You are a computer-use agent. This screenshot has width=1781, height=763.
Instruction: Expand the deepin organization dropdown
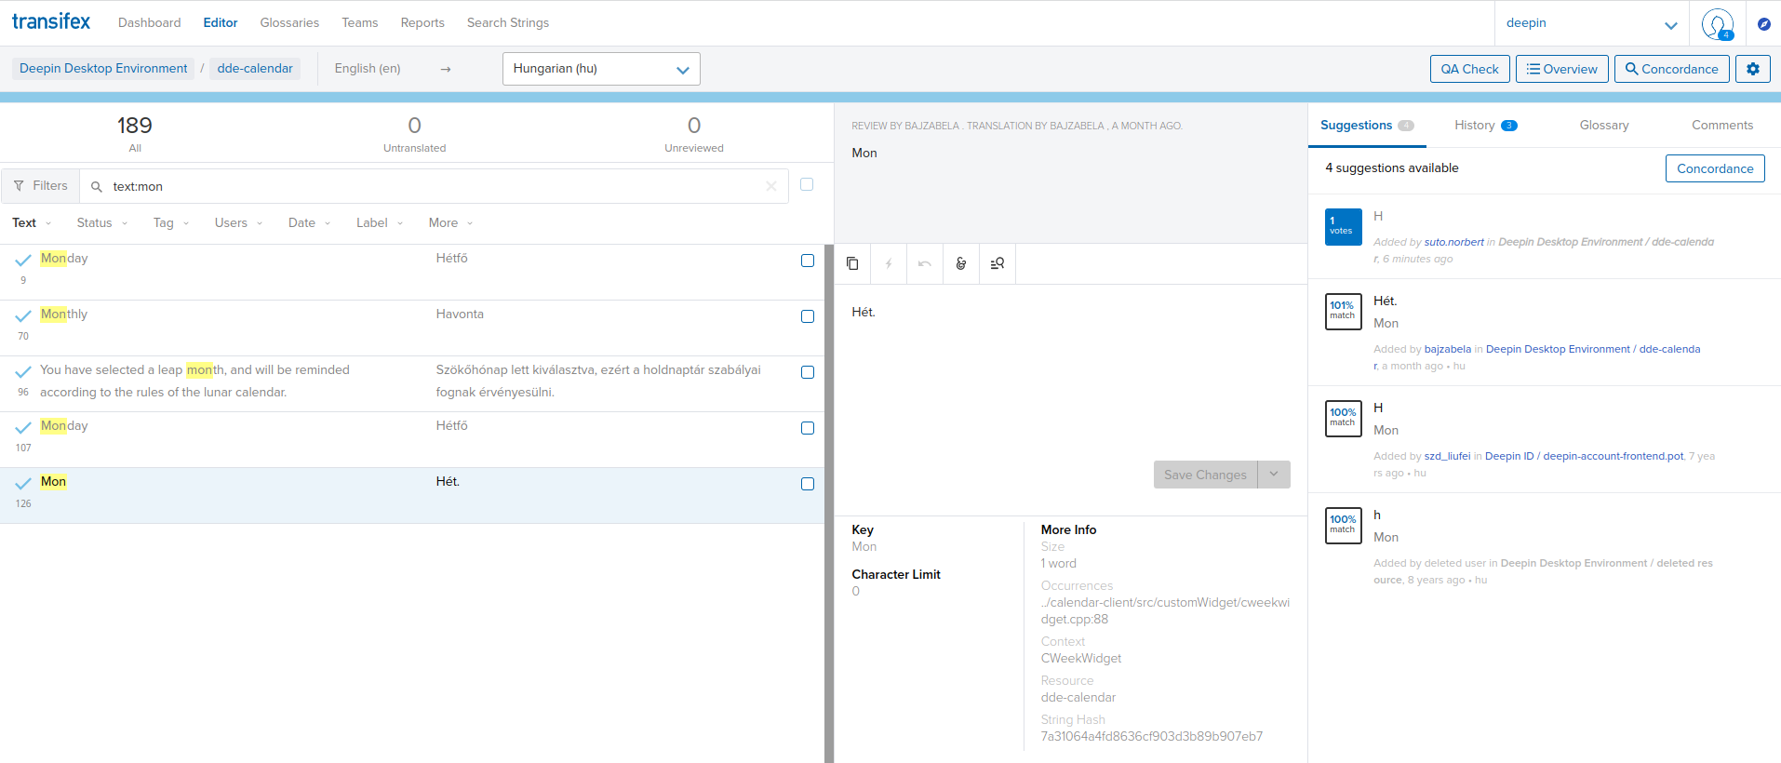[1592, 23]
